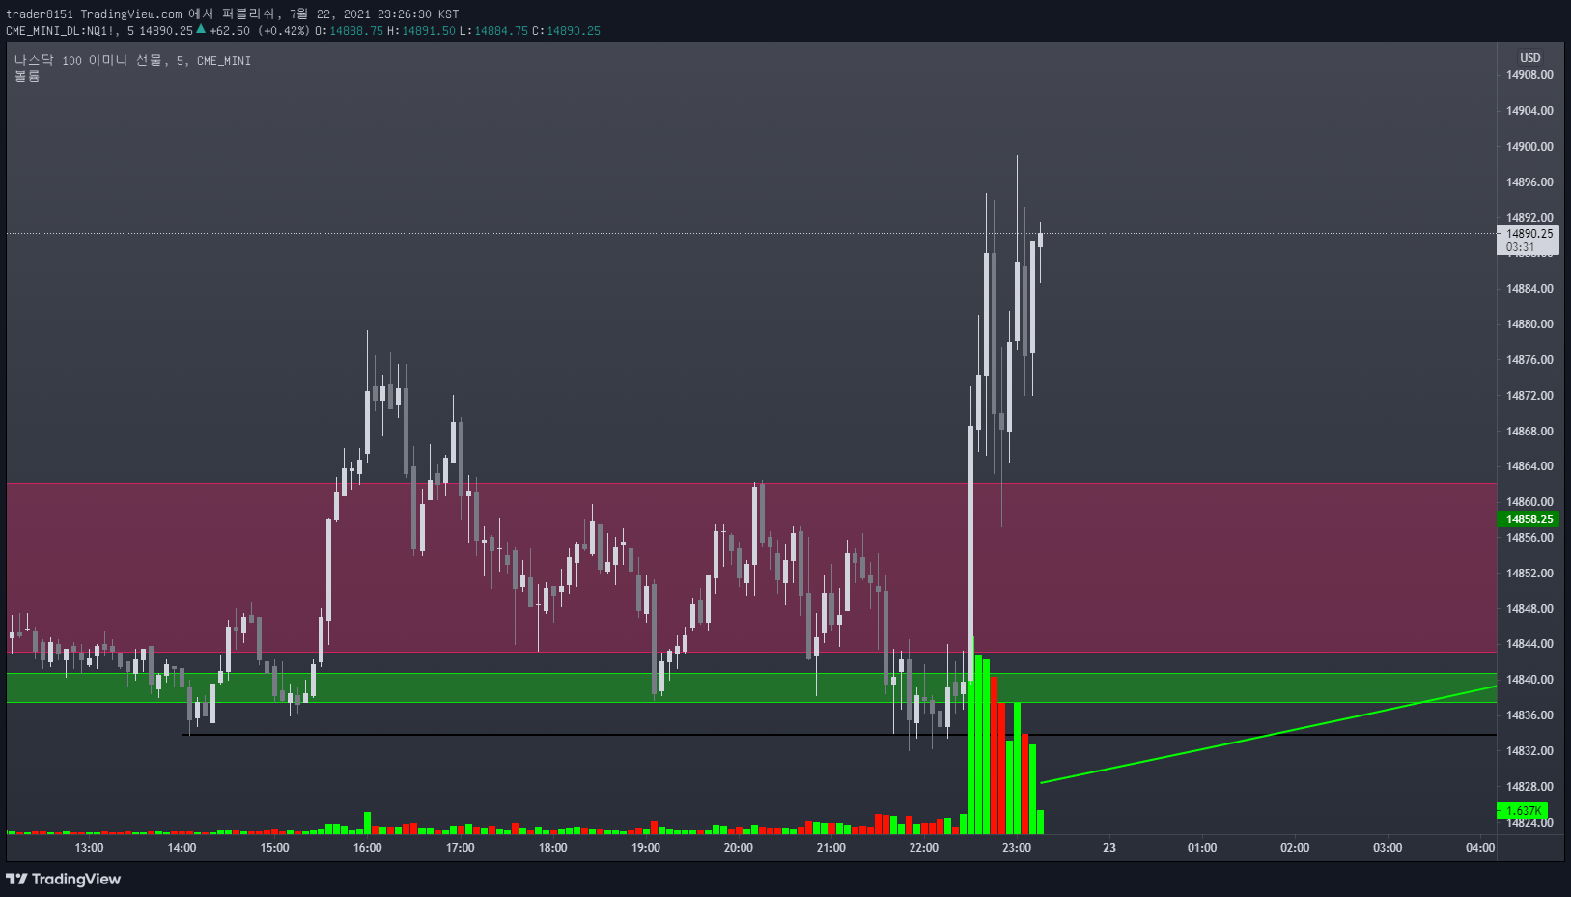This screenshot has width=1571, height=897.
Task: Click the date label 23 on time axis
Action: pos(1108,848)
